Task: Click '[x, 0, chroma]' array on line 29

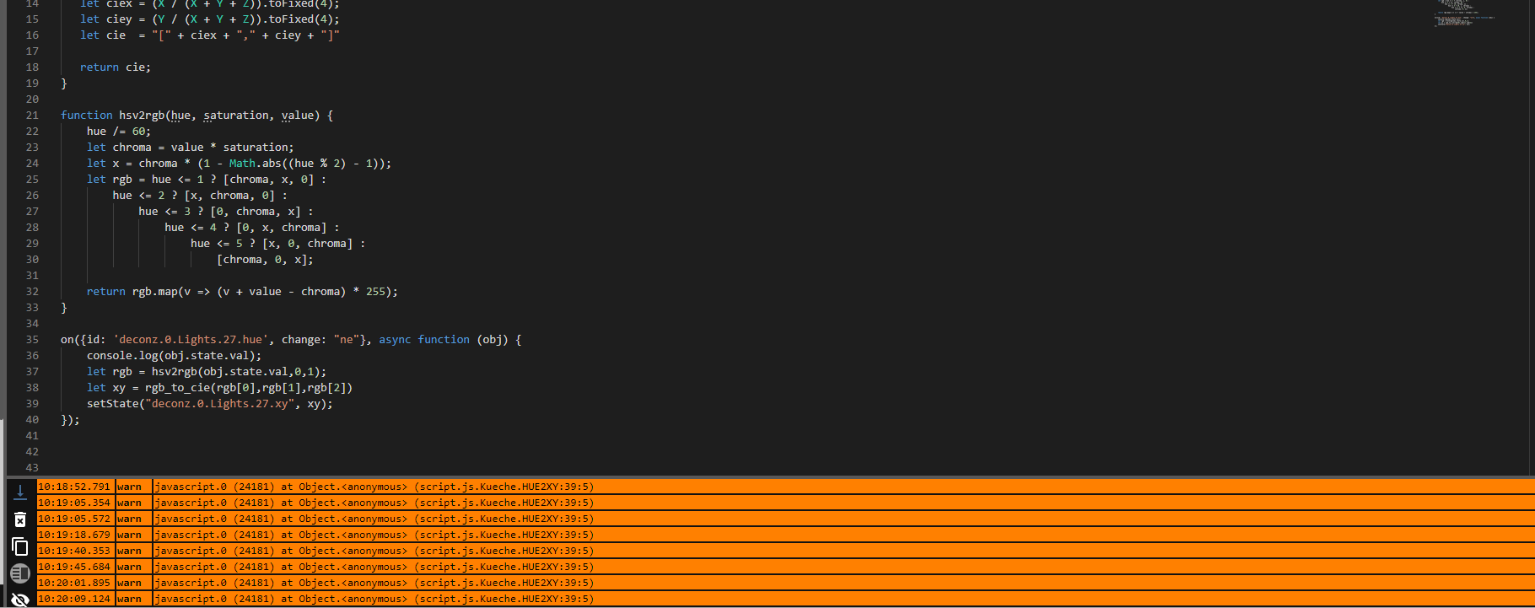Action: tap(308, 244)
